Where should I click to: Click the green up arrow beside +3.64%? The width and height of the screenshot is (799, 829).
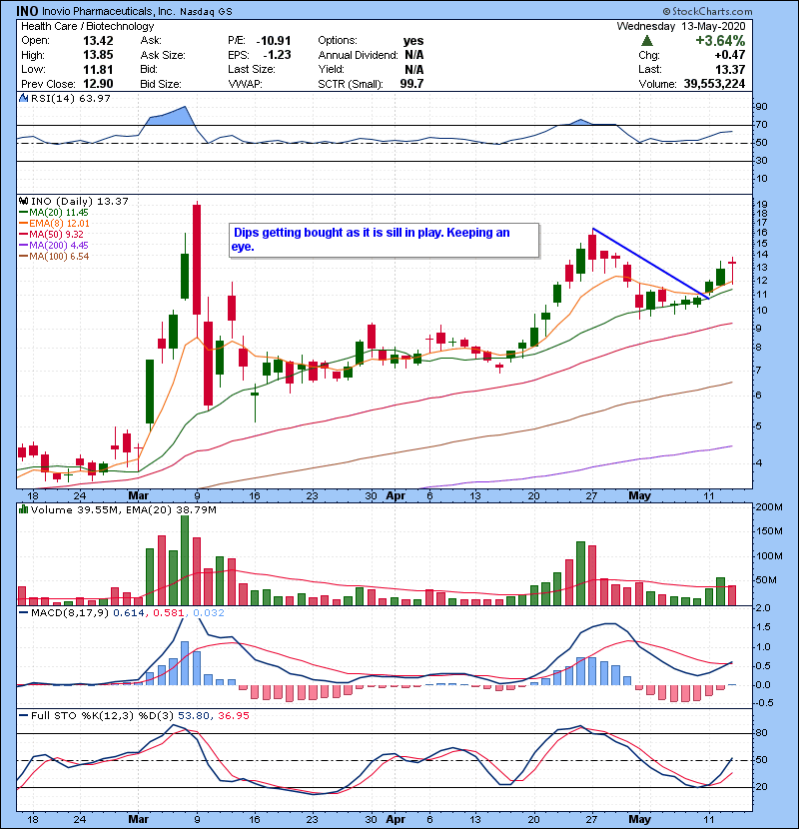click(x=647, y=41)
